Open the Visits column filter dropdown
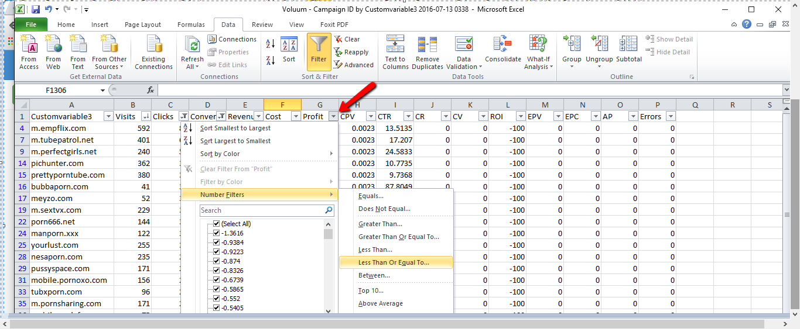 pyautogui.click(x=146, y=116)
